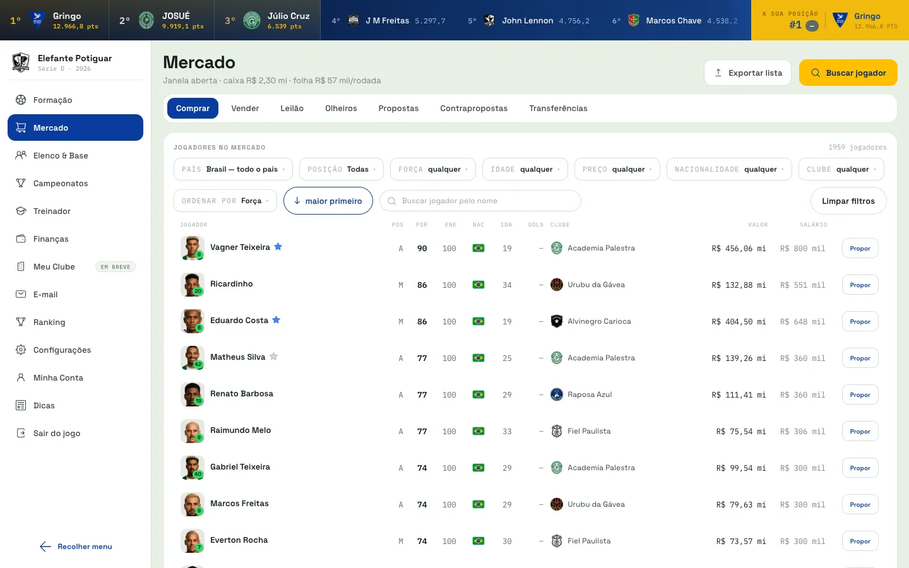Toggle favorite star for Eduardo Costa
This screenshot has height=568, width=909.
click(x=276, y=320)
